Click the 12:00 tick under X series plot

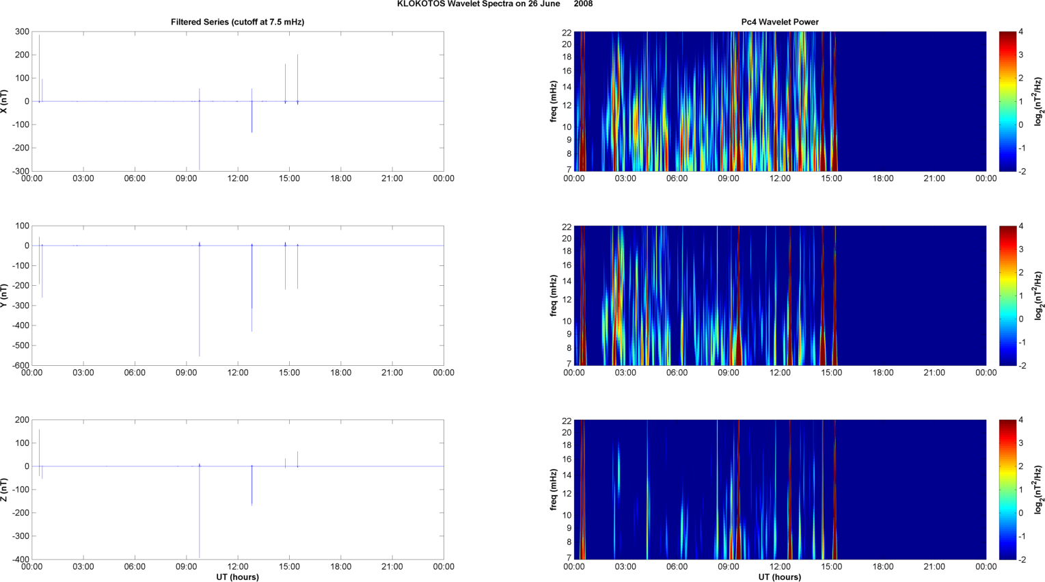(238, 178)
